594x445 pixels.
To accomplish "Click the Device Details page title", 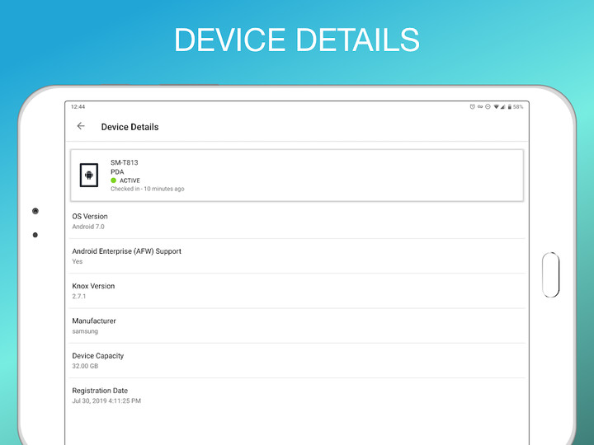I will click(x=130, y=127).
